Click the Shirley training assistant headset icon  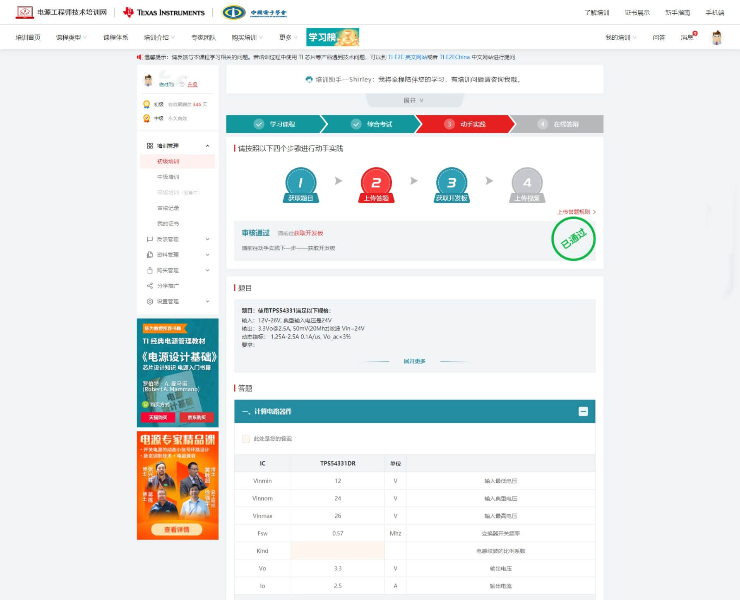pos(309,79)
